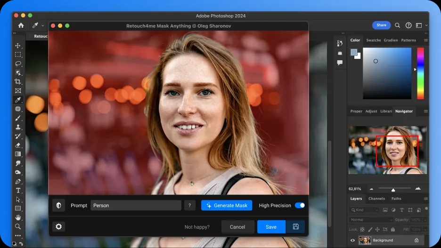441x248 pixels.
Task: Open the Edit Toolbar three-dots menu
Action: [18, 236]
